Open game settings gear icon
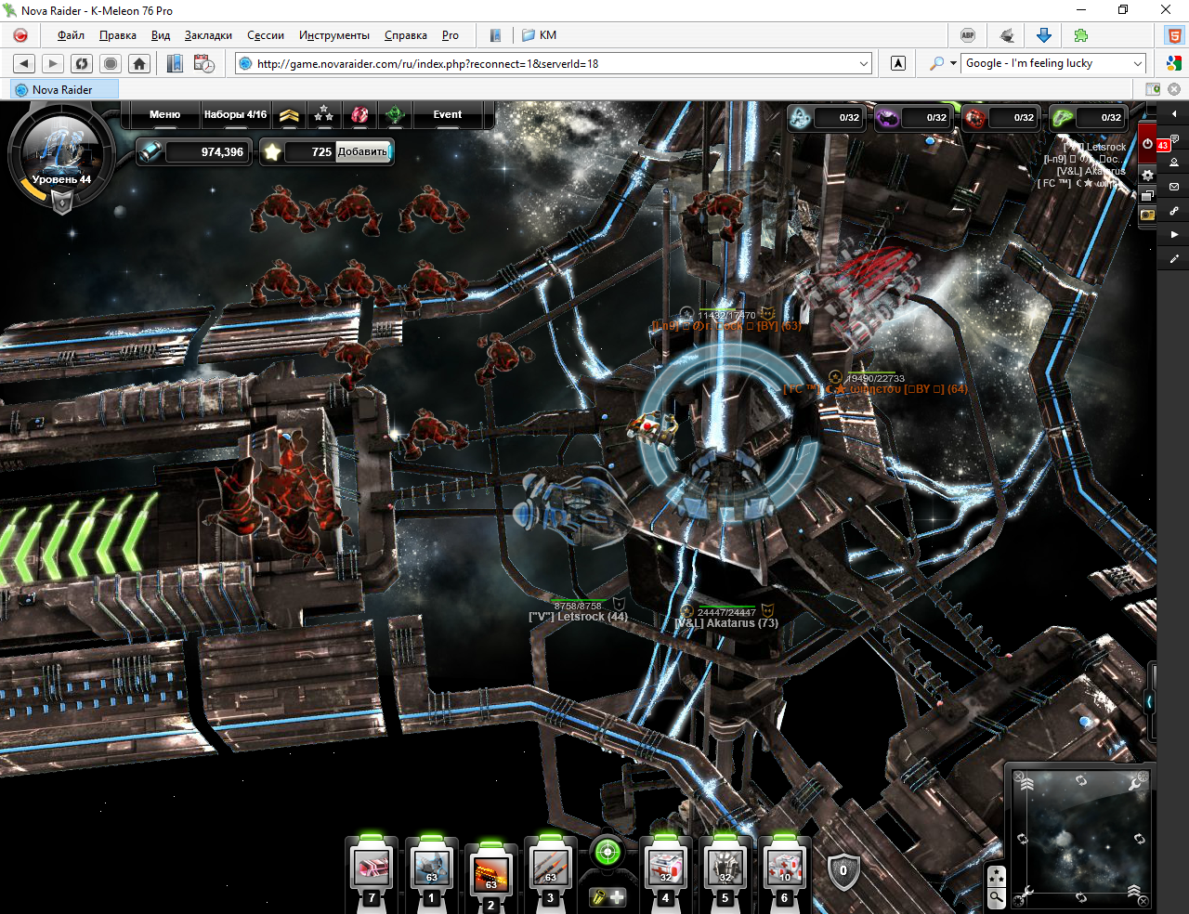1189x914 pixels. coord(1148,175)
